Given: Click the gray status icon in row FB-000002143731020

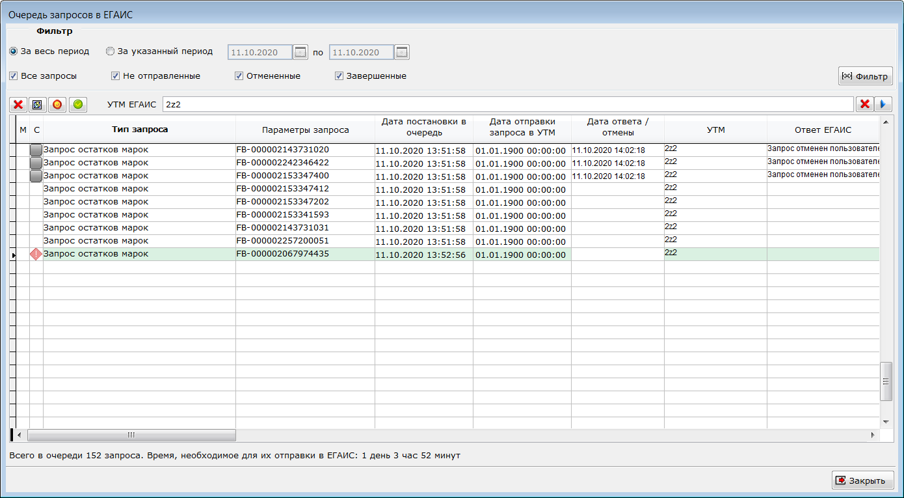Looking at the screenshot, I should (36, 150).
